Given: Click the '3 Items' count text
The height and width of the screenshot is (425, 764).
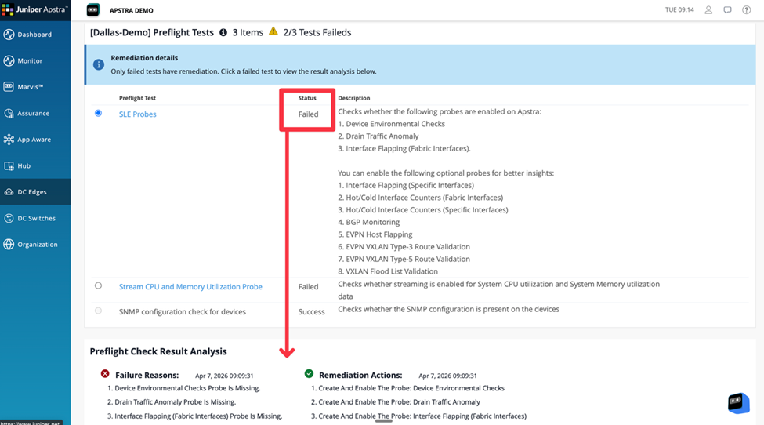Looking at the screenshot, I should [248, 33].
